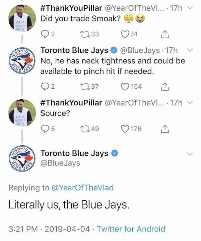This screenshot has width=201, height=241.
Task: Share the "Source?" tweet
Action: pyautogui.click(x=164, y=129)
